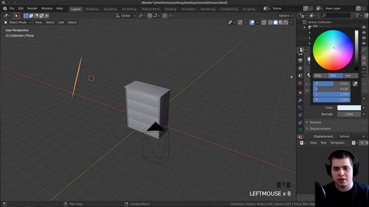Viewport: 369px width, 207px height.
Task: Open the shading options dropdown arrow
Action: pos(291,22)
